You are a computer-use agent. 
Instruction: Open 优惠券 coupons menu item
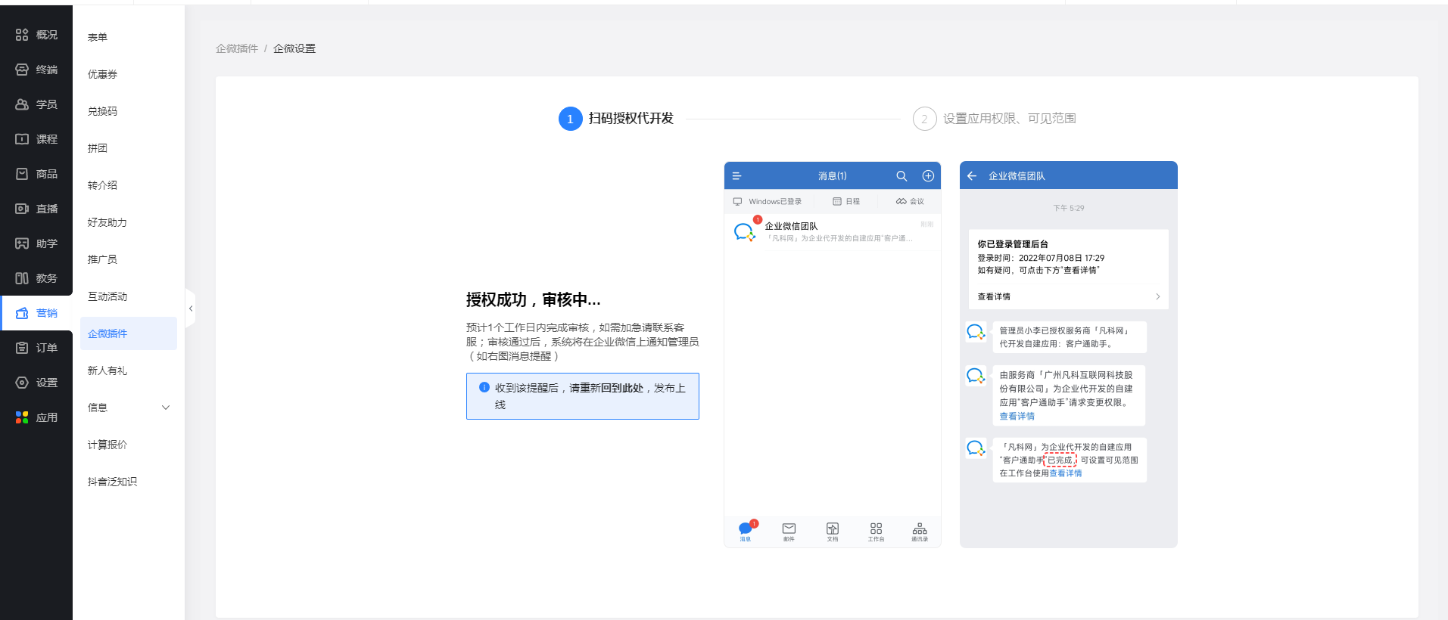click(102, 74)
